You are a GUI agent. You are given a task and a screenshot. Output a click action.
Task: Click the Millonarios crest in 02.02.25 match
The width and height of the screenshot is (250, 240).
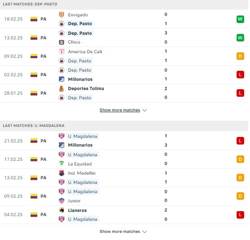(x=62, y=79)
